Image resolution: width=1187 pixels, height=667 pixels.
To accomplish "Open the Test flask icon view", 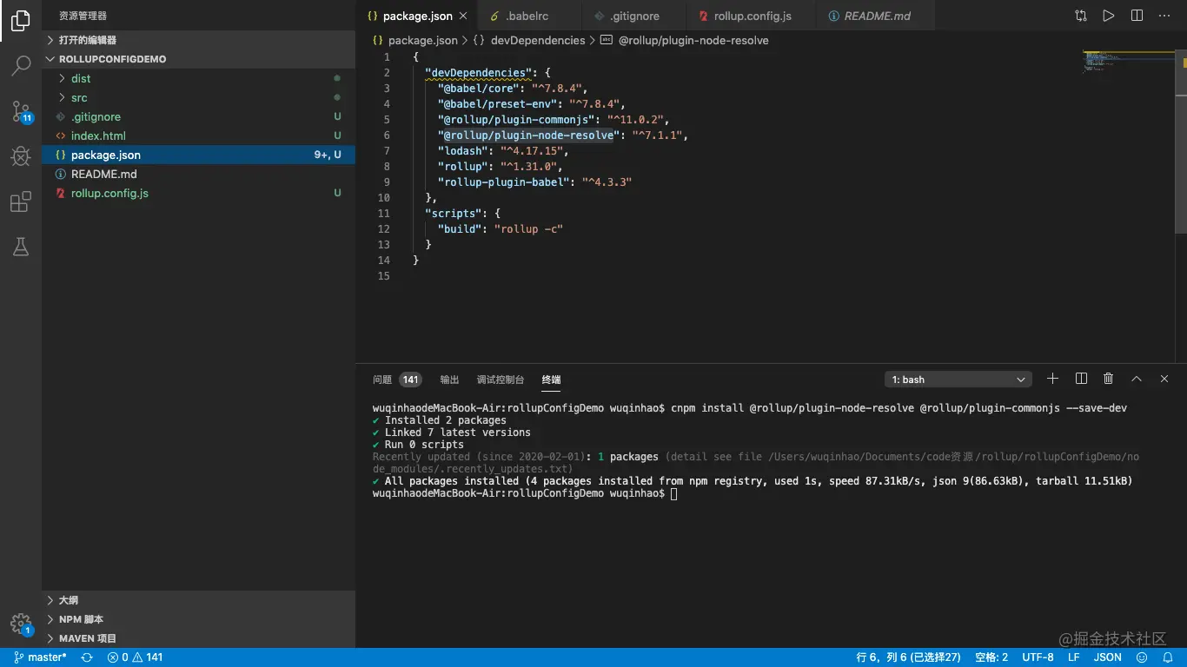I will tap(21, 248).
